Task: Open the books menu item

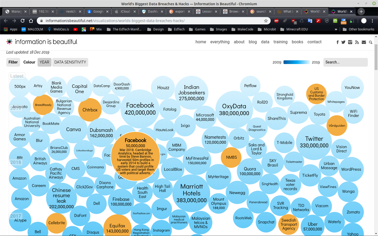Action: (x=297, y=42)
